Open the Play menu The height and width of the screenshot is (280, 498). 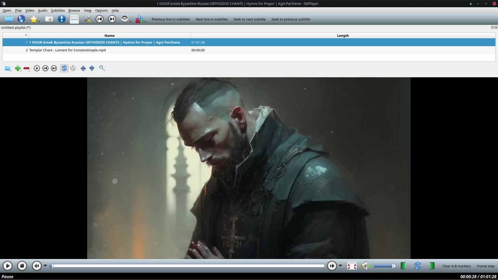click(18, 10)
